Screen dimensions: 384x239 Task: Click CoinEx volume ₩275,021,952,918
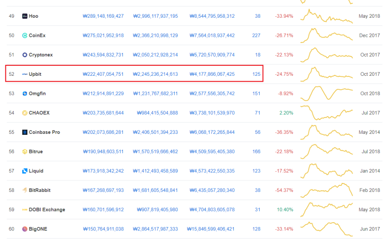103,36
